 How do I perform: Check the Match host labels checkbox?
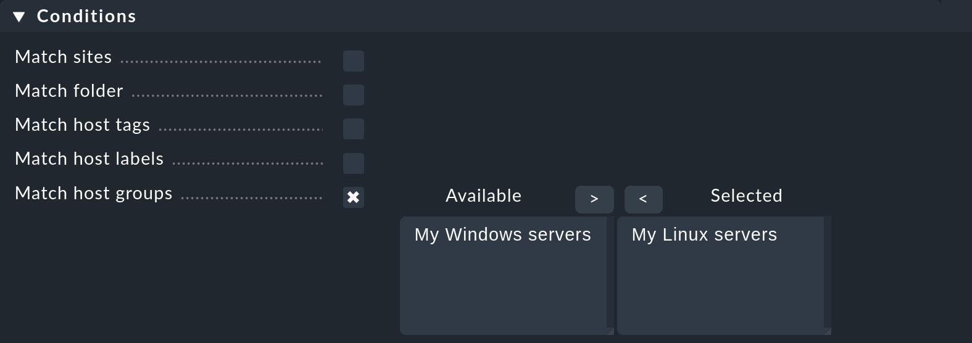click(x=354, y=163)
